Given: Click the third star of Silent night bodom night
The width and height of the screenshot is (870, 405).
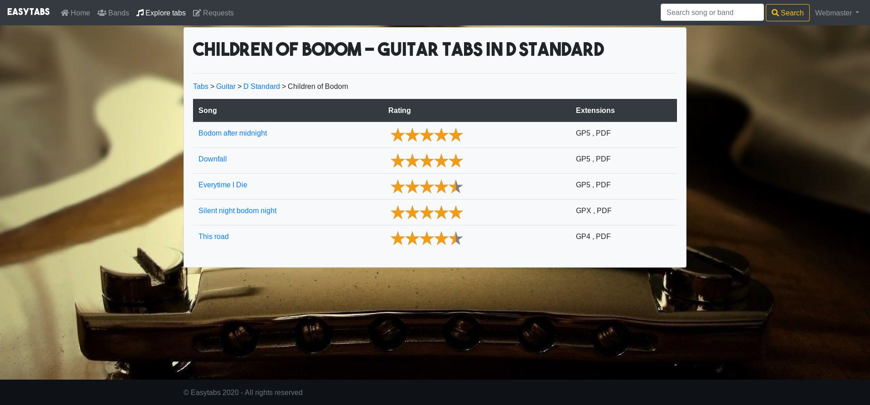Looking at the screenshot, I should (x=426, y=213).
